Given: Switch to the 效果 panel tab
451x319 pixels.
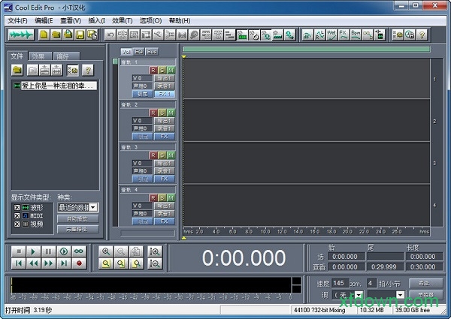Looking at the screenshot, I should 39,56.
